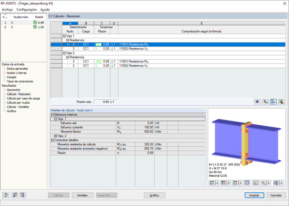Click the Detalles button
Screen dimensions: 289x206
pyautogui.click(x=83, y=195)
